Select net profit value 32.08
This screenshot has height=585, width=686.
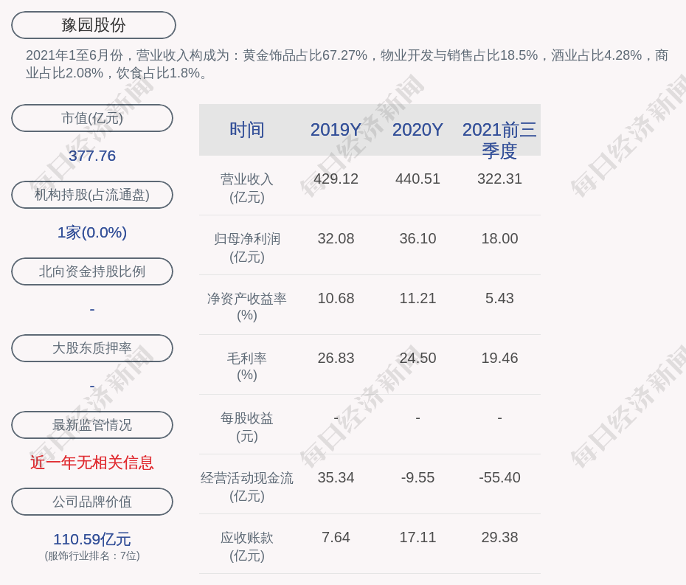[x=336, y=238]
